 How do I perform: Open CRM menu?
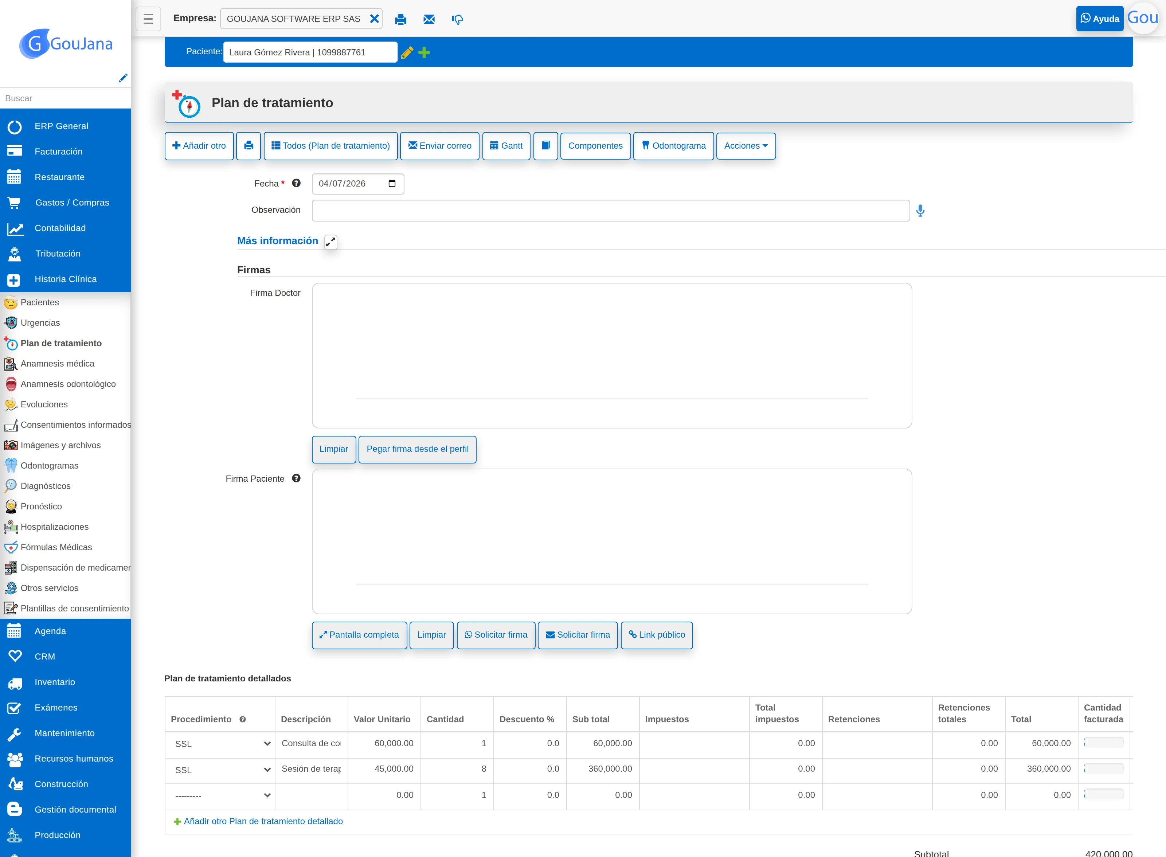pyautogui.click(x=65, y=657)
